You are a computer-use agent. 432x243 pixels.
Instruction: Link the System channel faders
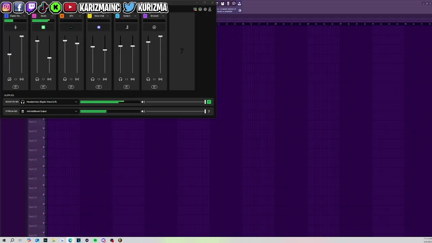(127, 79)
